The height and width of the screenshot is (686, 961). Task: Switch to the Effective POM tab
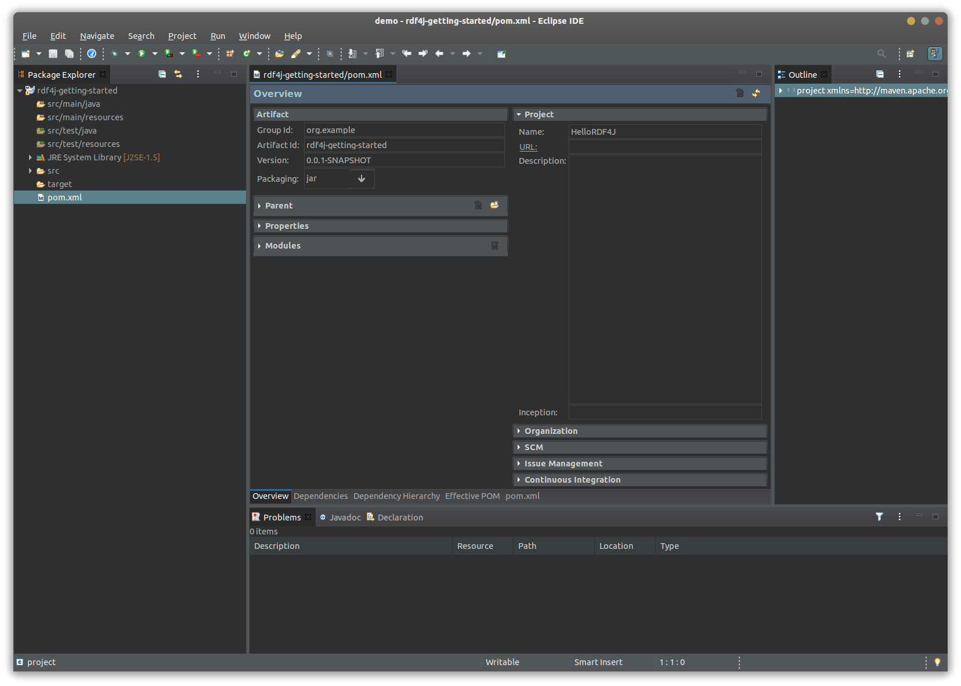[472, 496]
